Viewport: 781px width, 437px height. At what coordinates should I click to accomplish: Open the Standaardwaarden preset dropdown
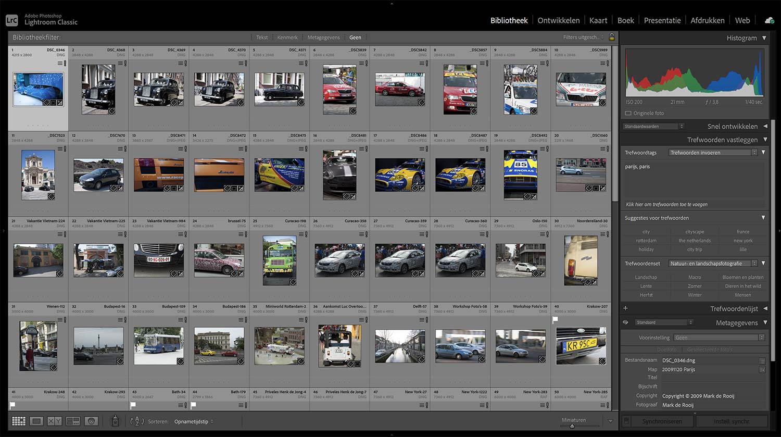(653, 126)
